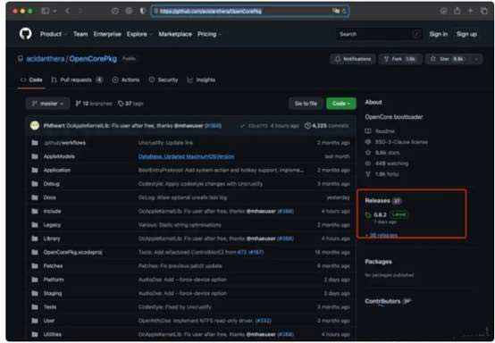495x343 pixels.
Task: Expand the Star options arrow
Action: (476, 59)
